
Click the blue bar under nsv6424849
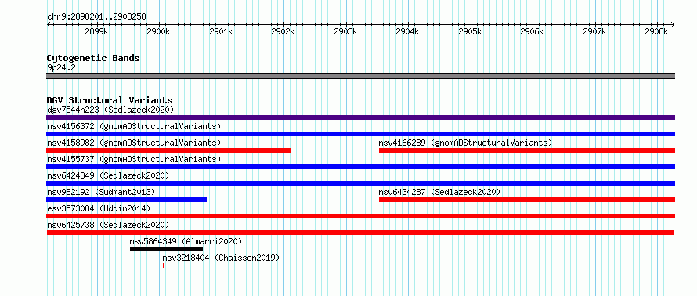pyautogui.click(x=360, y=183)
